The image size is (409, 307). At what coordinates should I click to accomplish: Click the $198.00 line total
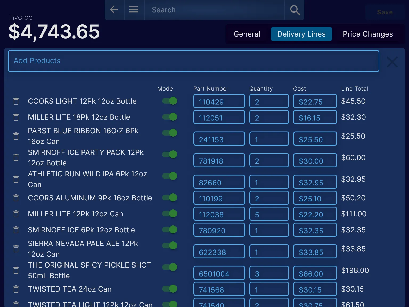point(355,270)
